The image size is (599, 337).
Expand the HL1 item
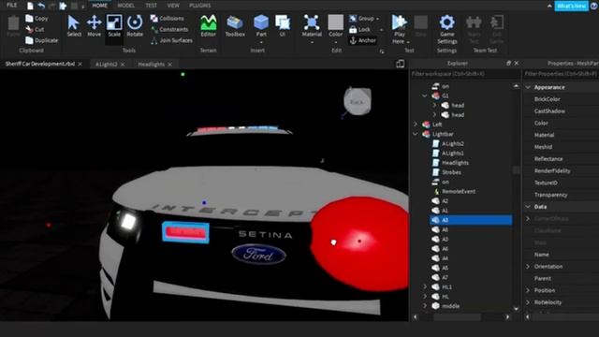point(425,287)
